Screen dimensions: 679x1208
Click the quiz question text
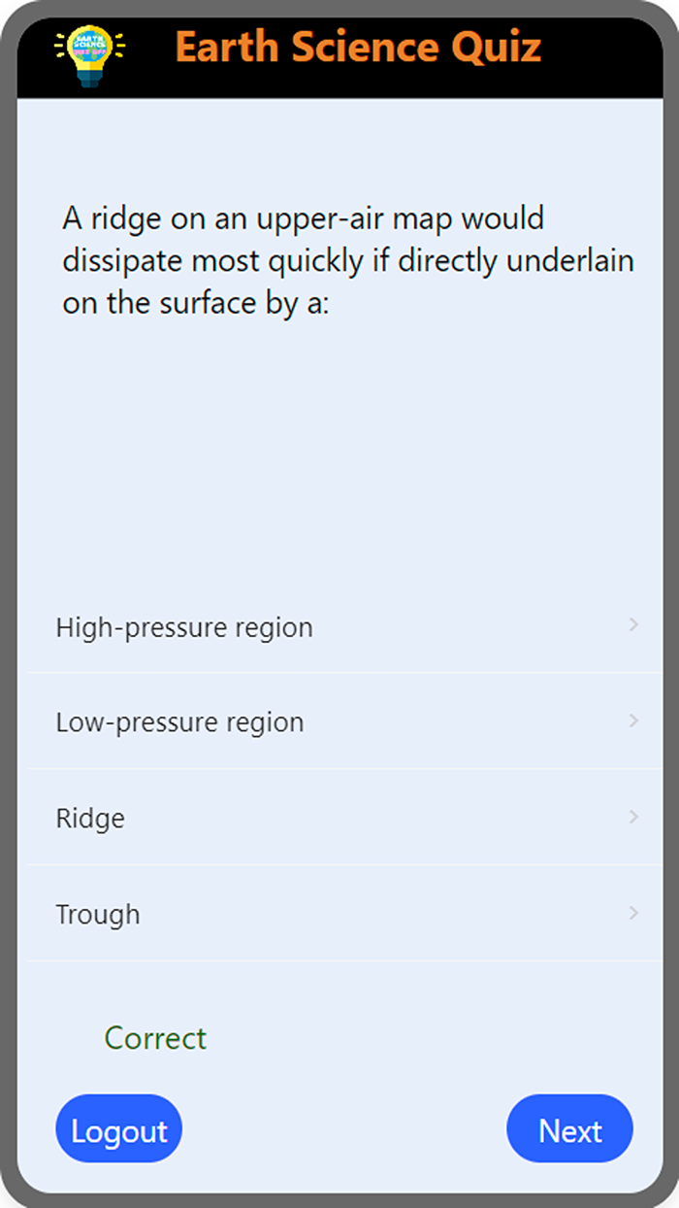pos(347,259)
